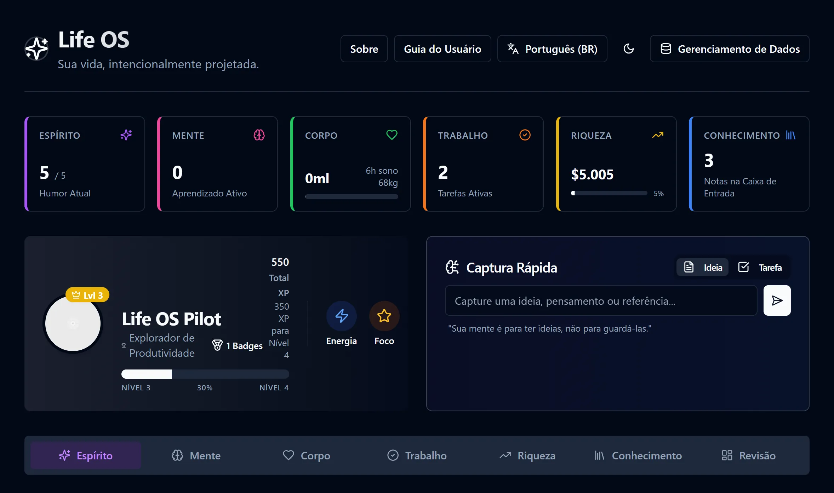The height and width of the screenshot is (493, 834).
Task: Open the Português (BR) language selector
Action: [x=552, y=49]
